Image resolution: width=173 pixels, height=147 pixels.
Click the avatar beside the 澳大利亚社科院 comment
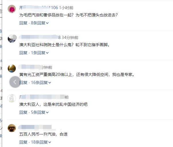click(12, 39)
